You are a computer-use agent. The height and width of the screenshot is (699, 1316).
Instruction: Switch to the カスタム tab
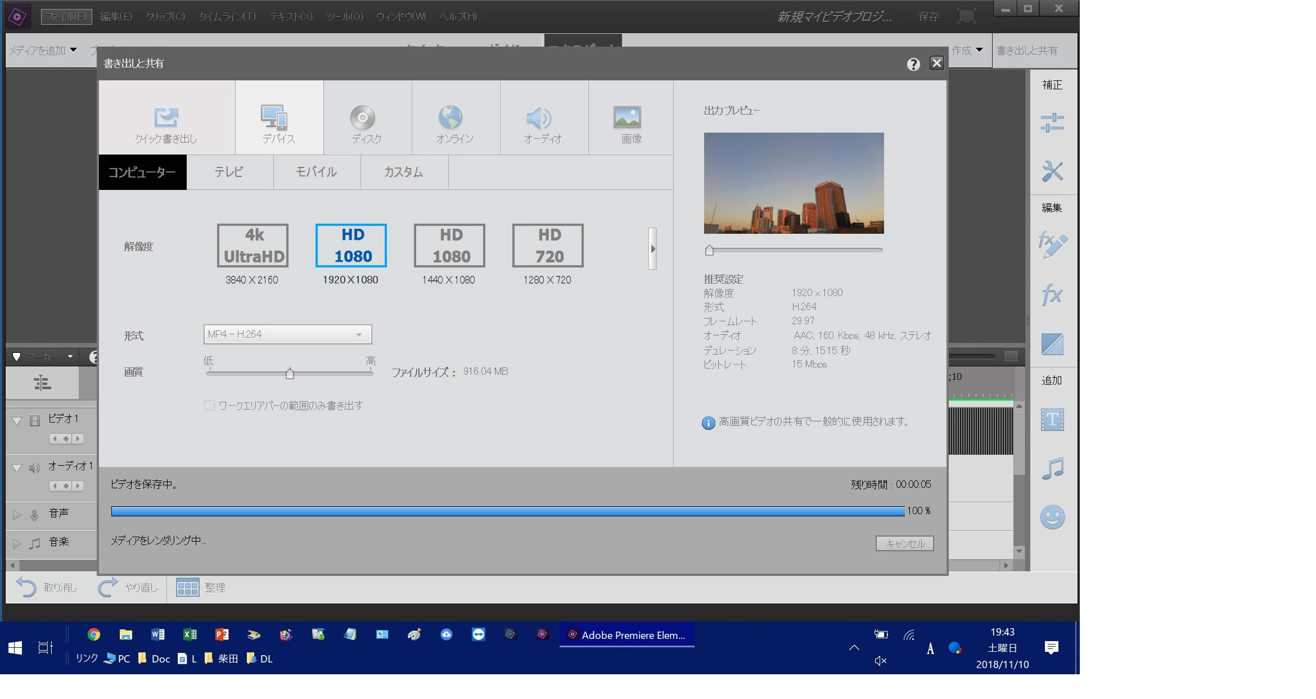pyautogui.click(x=404, y=172)
